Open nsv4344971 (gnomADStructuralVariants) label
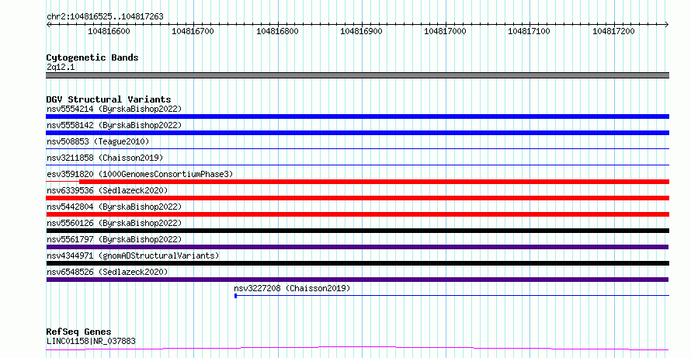Viewport: 691px width, 358px height. [133, 255]
